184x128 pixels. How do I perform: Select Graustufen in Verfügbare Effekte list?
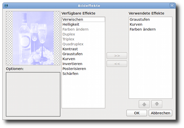(83, 54)
